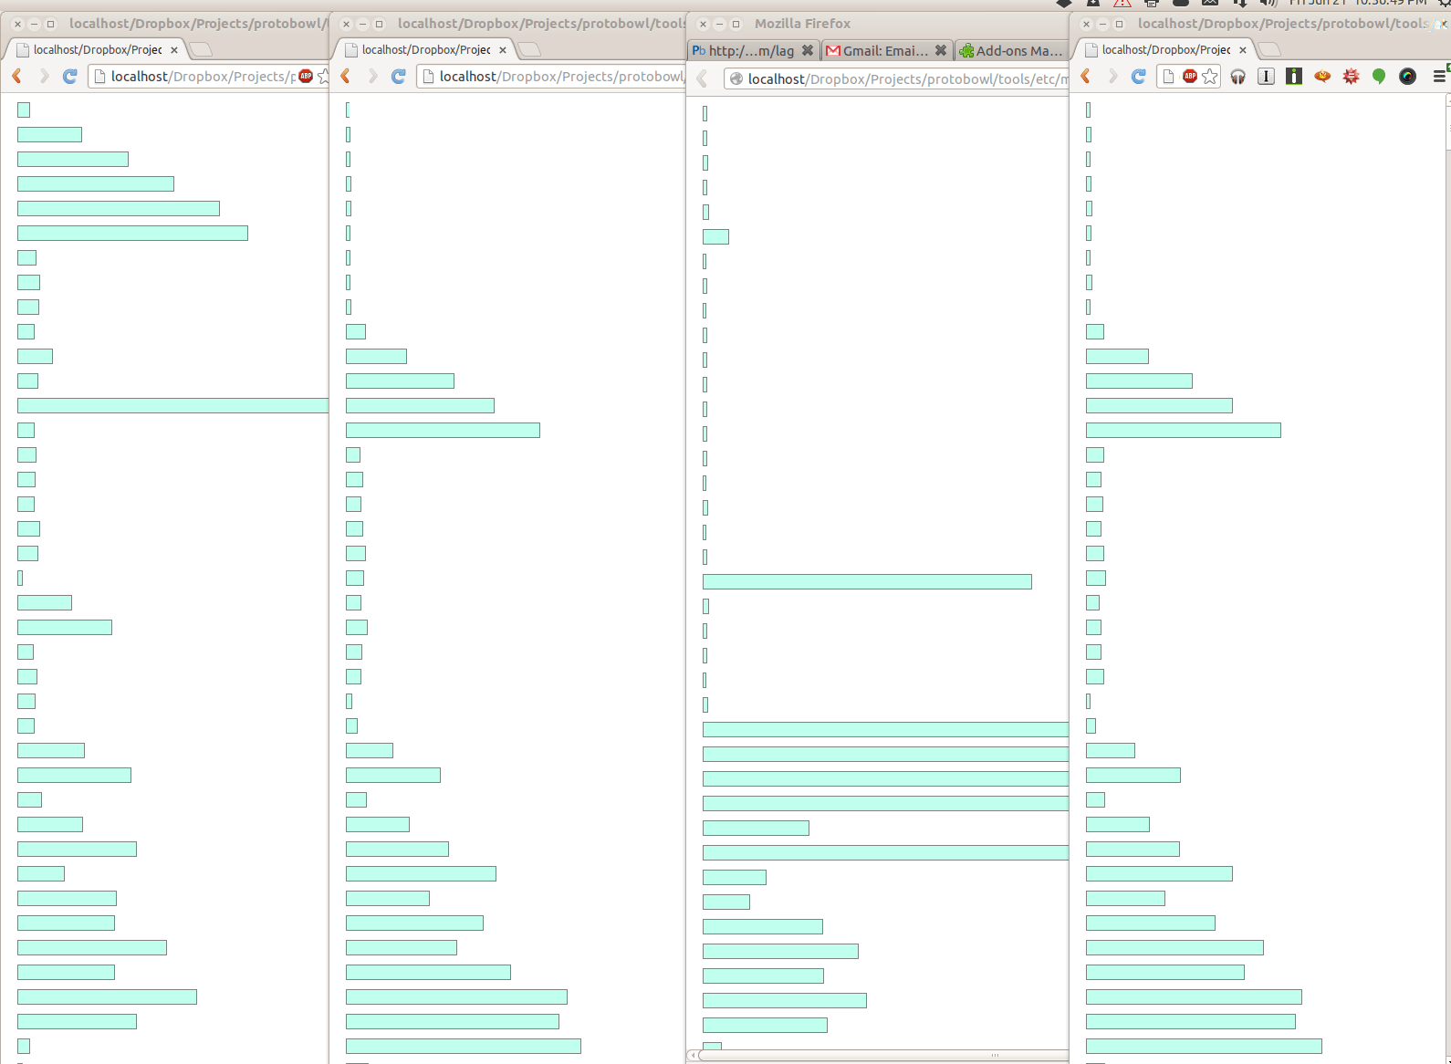Screen dimensions: 1451x1064
Task: Click forward arrow in leftmost Chrome window
Action: tap(44, 77)
